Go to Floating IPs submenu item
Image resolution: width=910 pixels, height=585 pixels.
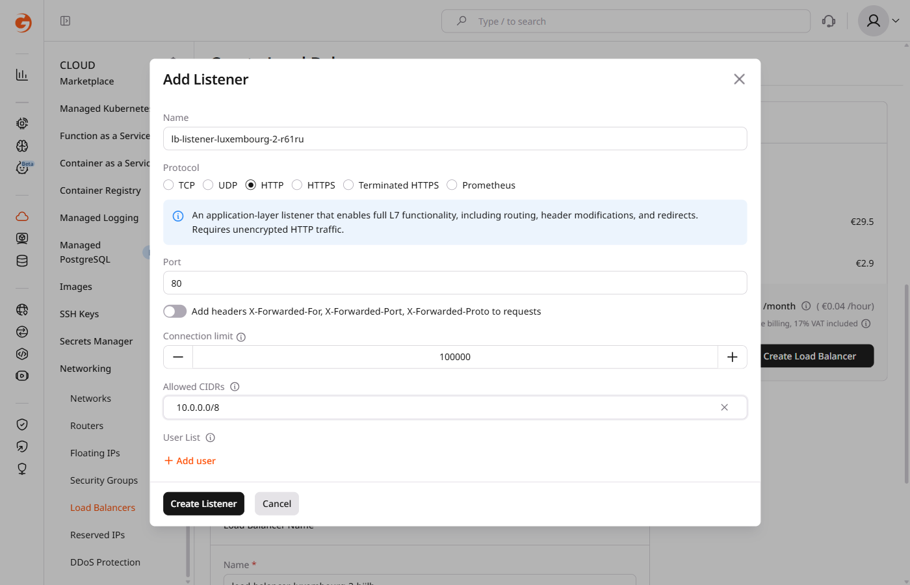tap(95, 453)
